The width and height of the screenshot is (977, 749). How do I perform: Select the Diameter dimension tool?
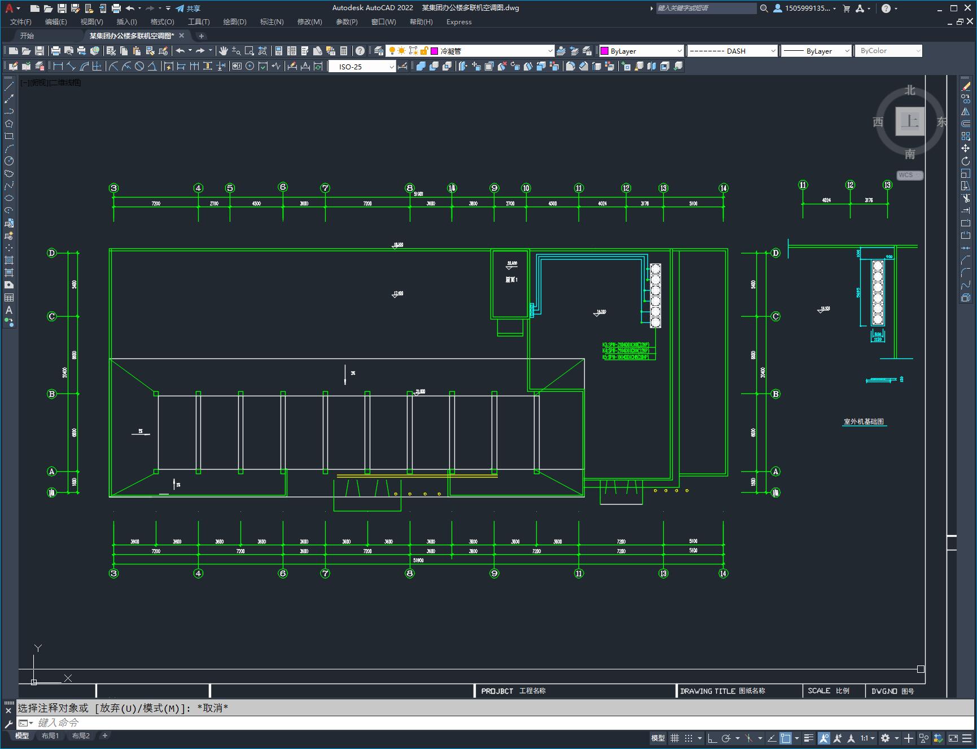[139, 67]
